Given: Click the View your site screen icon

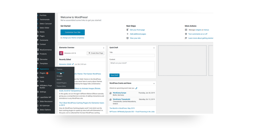Looking at the screenshot, I should [127, 38].
